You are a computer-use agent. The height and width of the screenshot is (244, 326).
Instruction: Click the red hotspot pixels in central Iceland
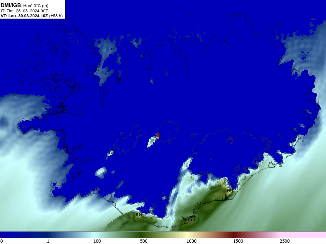158,135
